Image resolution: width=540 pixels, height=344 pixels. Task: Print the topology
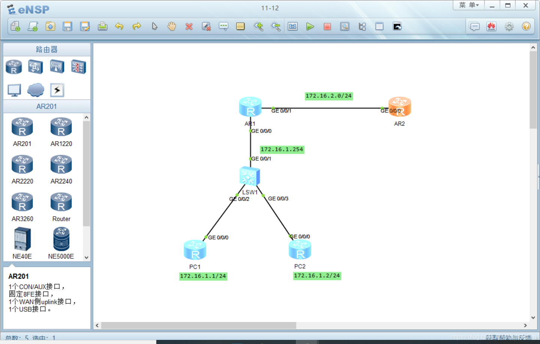(x=102, y=26)
